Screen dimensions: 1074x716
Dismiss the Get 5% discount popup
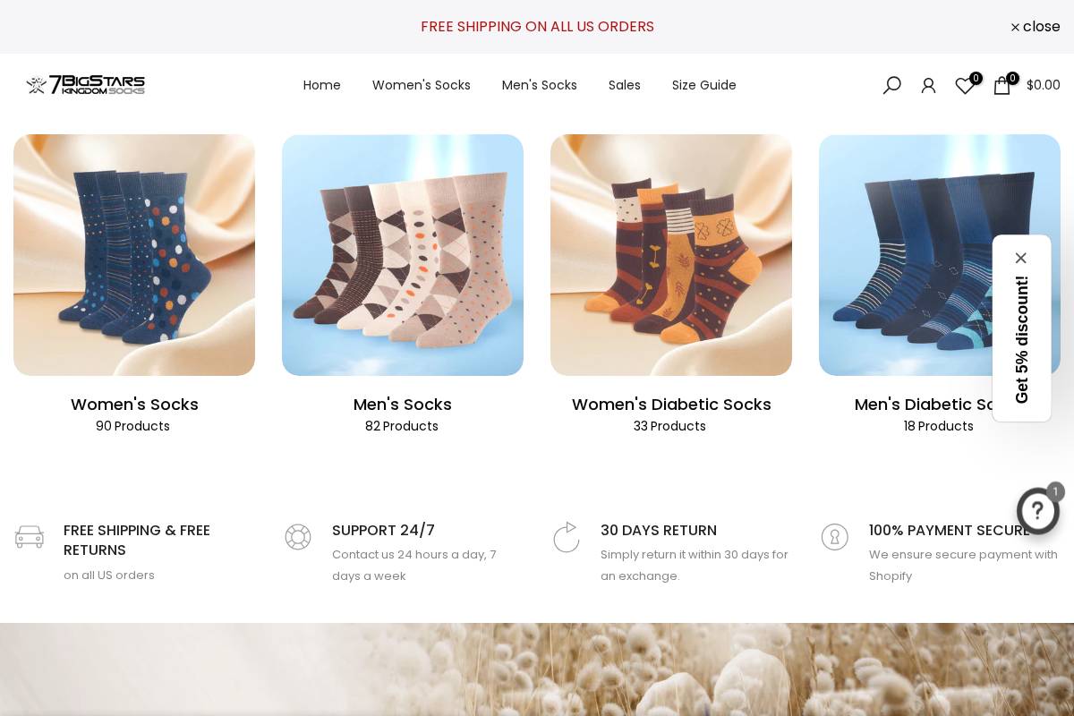(x=1021, y=258)
